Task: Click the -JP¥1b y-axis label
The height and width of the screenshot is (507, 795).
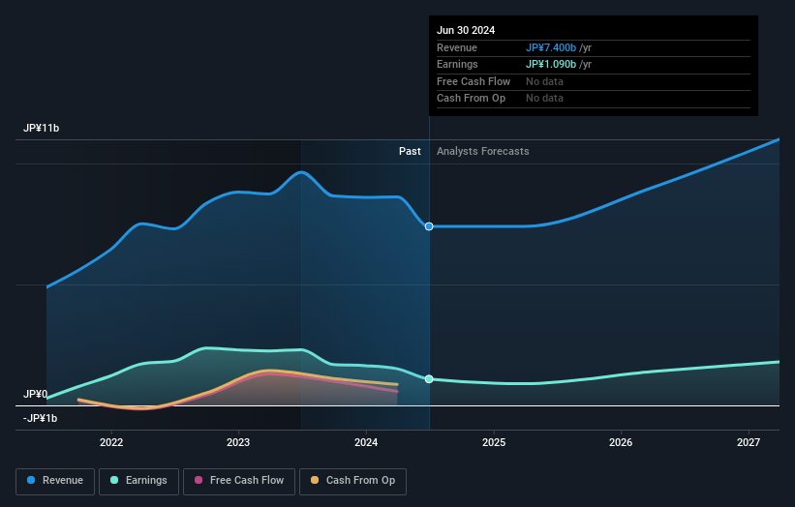Action: 40,418
